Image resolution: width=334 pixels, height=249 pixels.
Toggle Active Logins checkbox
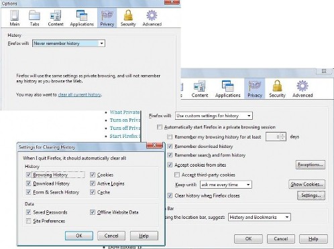click(93, 183)
